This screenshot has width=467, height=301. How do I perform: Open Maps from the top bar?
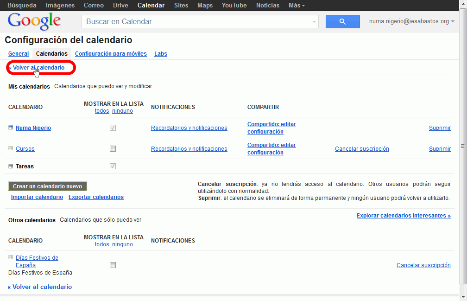coord(205,6)
